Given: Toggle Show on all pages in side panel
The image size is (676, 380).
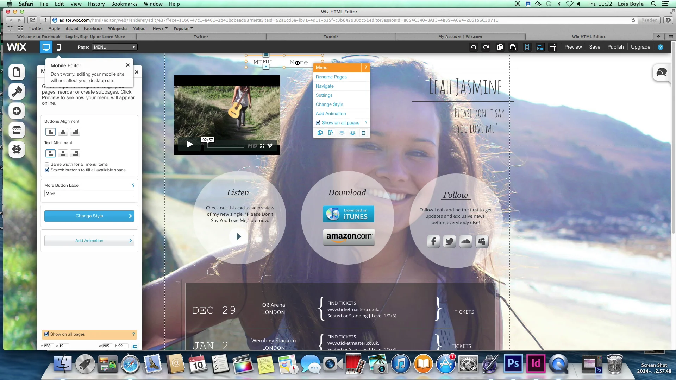Looking at the screenshot, I should coord(47,334).
